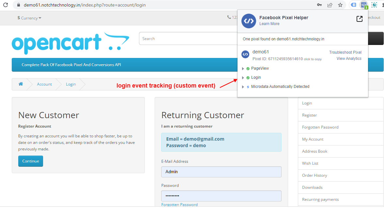This screenshot has width=384, height=208.
Task: Open the Currency dropdown
Action: (x=29, y=18)
